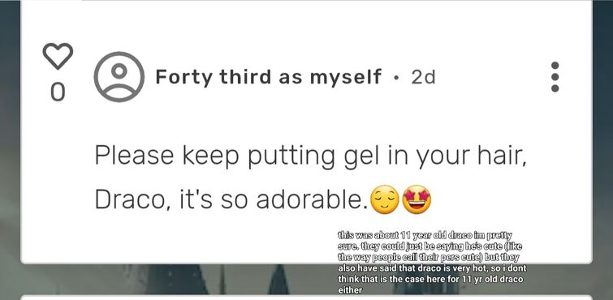Click the like count showing 0
The width and height of the screenshot is (613, 300).
58,92
